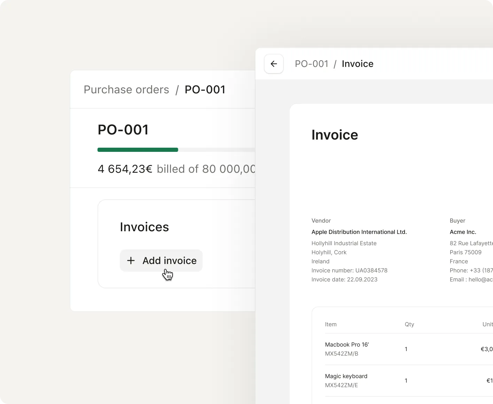This screenshot has height=404, width=493.
Task: Click the invoice date 22.09.2023
Action: click(x=344, y=279)
